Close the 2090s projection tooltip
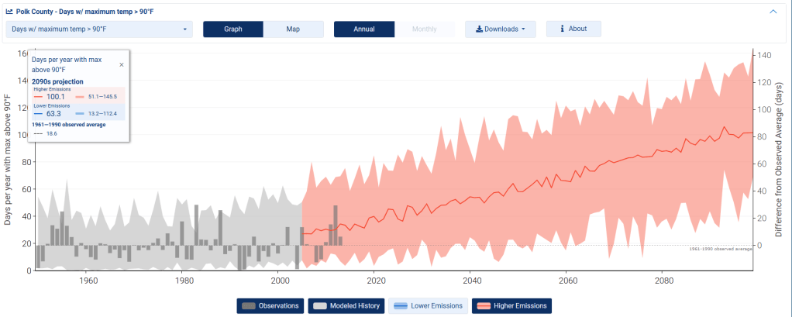This screenshot has width=792, height=317. [121, 65]
